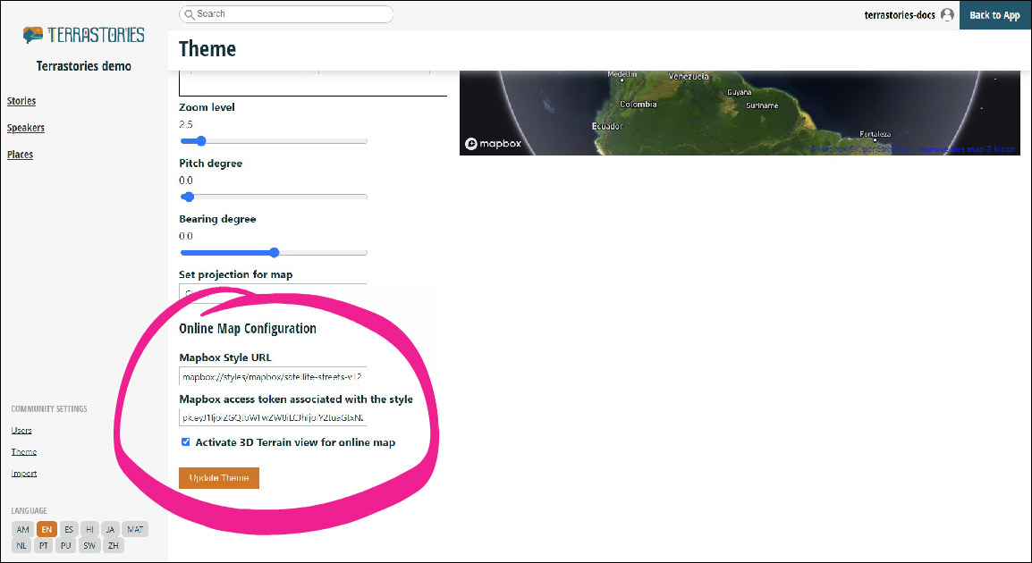Image resolution: width=1032 pixels, height=563 pixels.
Task: Click the Mapbox Style URL field
Action: (273, 377)
